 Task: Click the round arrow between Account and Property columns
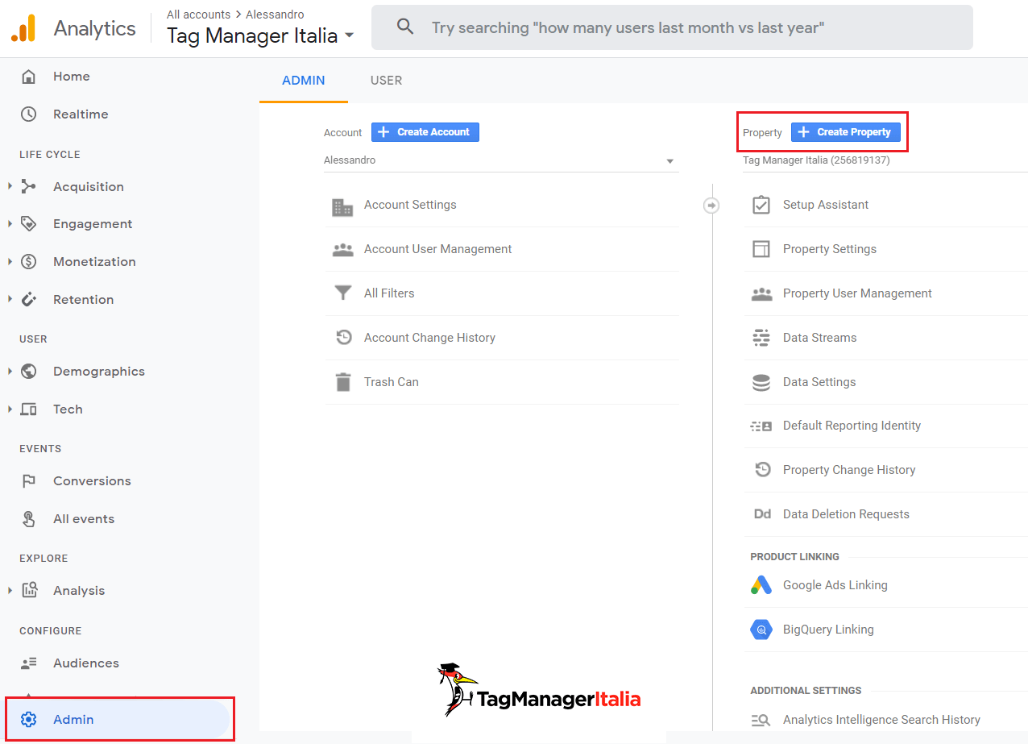(x=711, y=206)
